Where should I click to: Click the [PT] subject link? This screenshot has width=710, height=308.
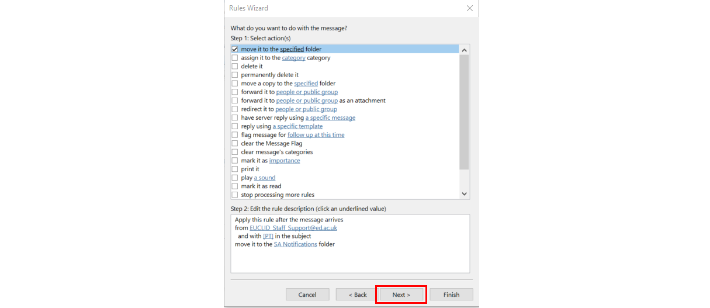click(268, 236)
